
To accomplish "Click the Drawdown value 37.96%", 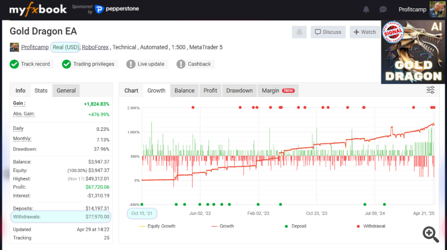I will click(x=101, y=149).
